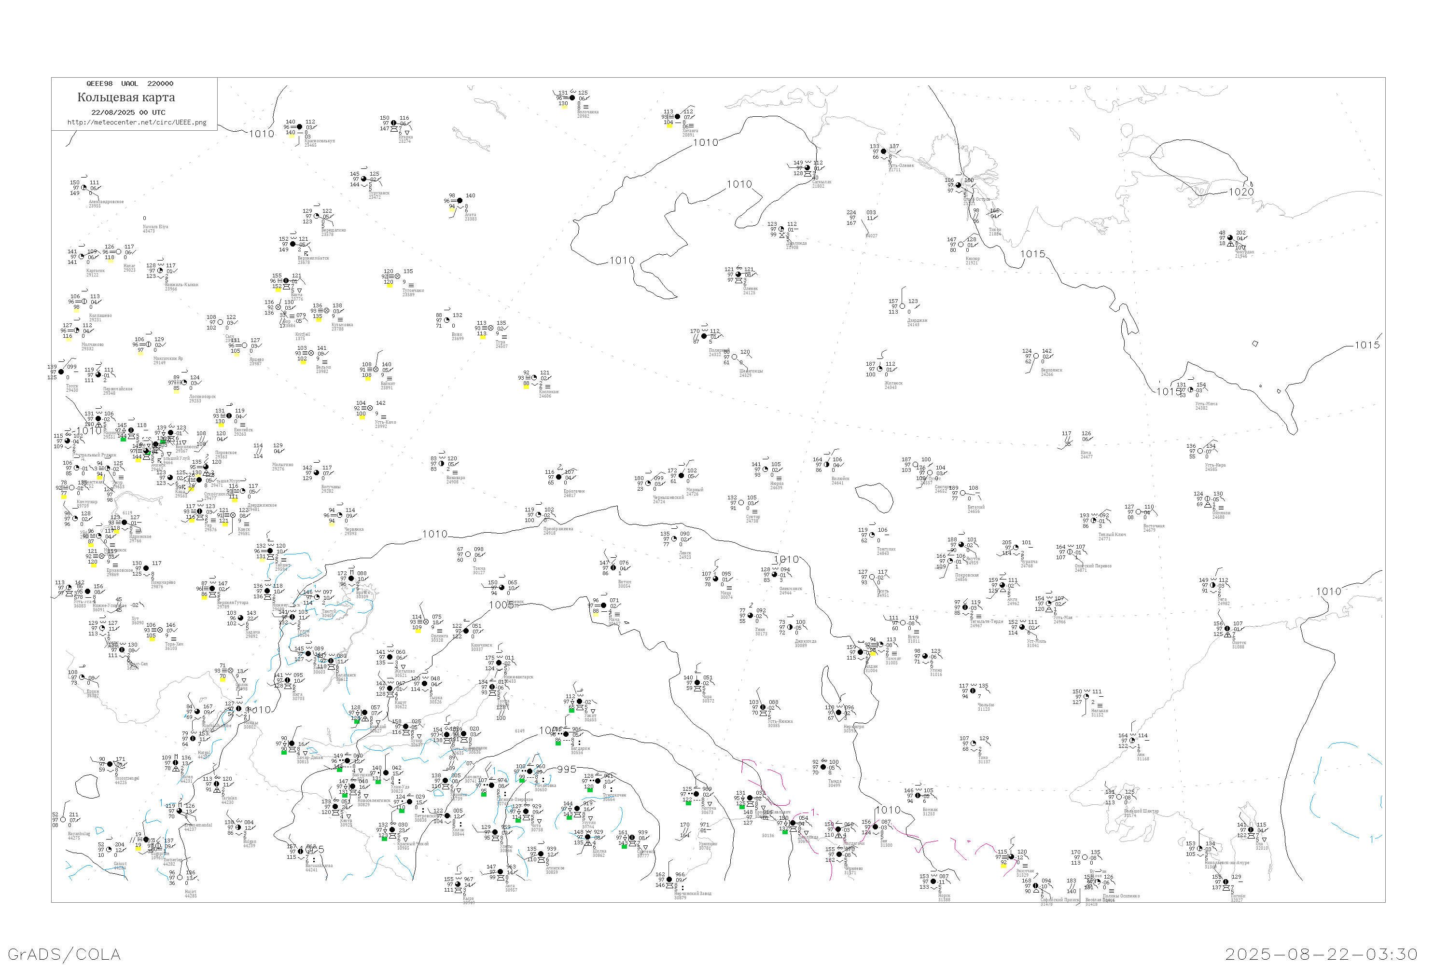Click the Александровское station marker circle

tap(84, 188)
